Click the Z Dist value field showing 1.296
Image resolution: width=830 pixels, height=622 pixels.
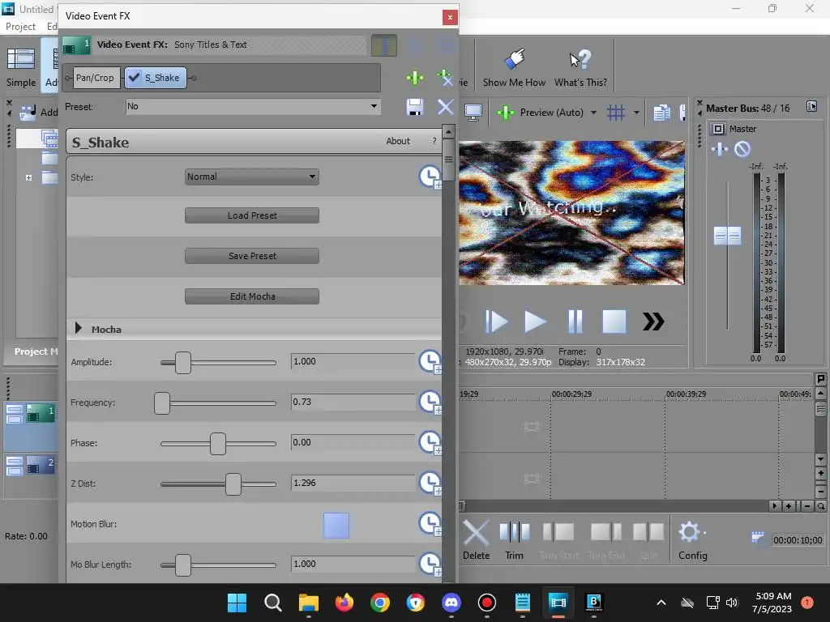(353, 483)
